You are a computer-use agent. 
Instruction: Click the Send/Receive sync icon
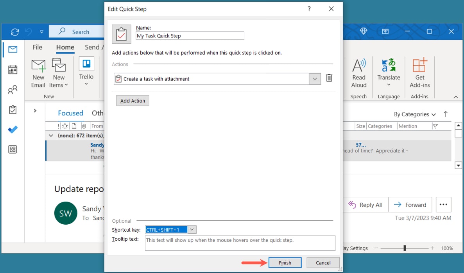15,32
